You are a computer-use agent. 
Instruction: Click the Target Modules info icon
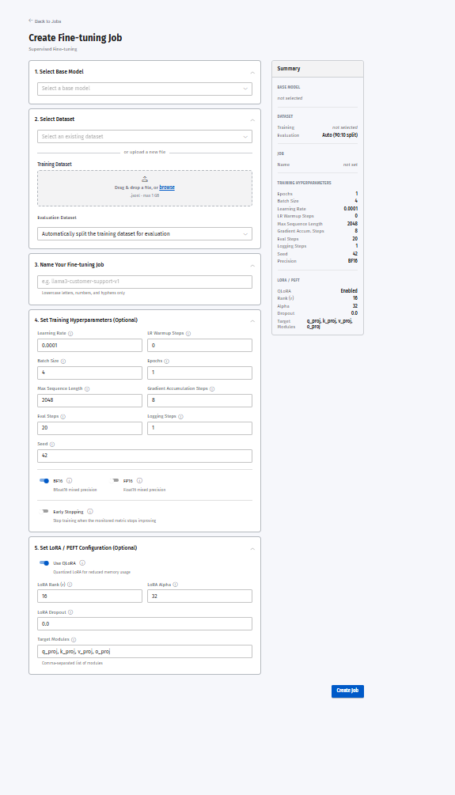pos(74,640)
